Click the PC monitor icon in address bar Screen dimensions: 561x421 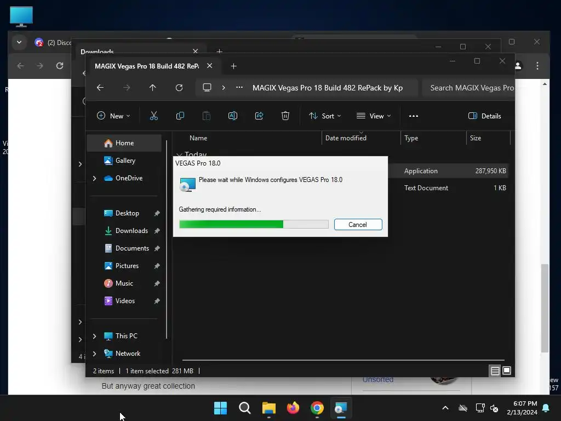(x=207, y=88)
